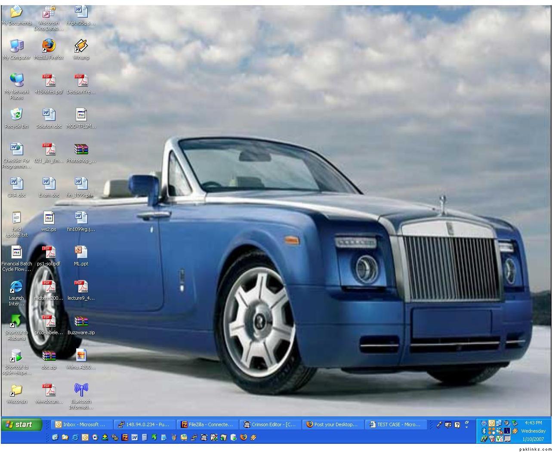Screen dimensions: 552x452
Task: Select the Shortcut to Alabama icon
Action: tap(16, 321)
